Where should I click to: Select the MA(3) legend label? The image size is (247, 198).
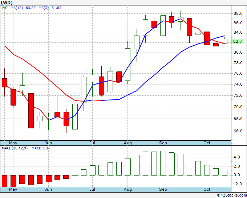(x=44, y=8)
